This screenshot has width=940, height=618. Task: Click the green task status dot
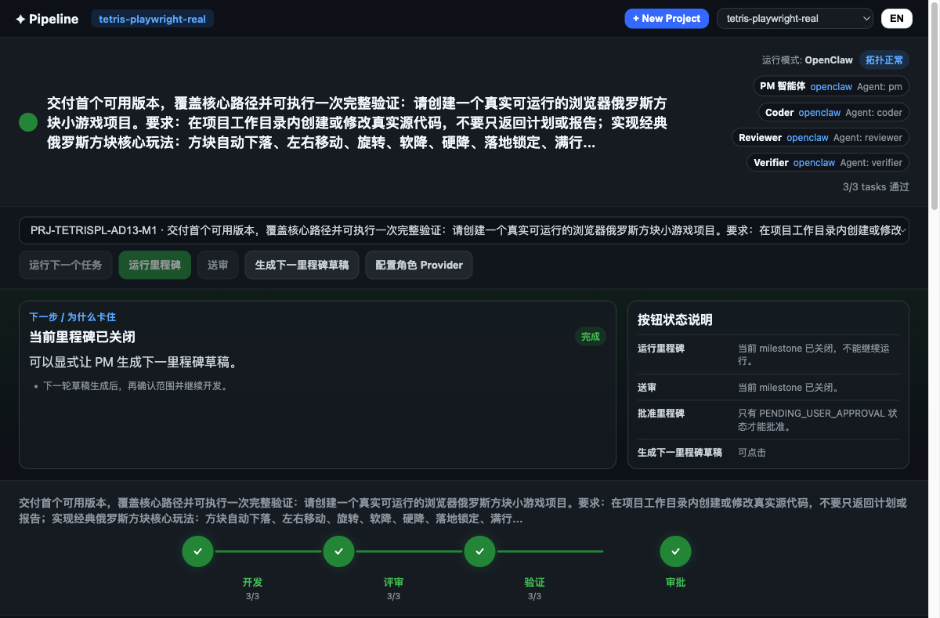pyautogui.click(x=27, y=122)
